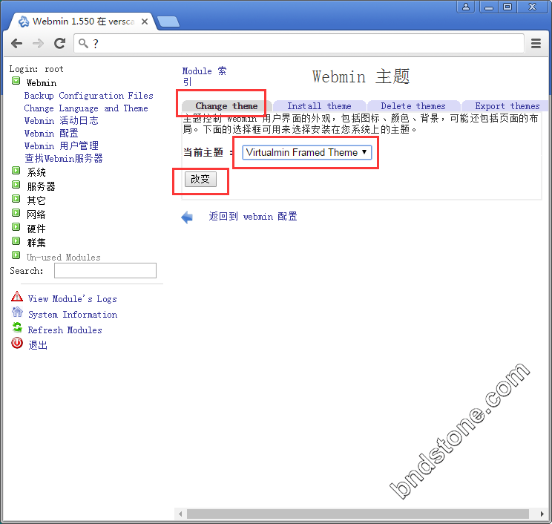The image size is (552, 524).
Task: Click the browser forward arrow
Action: pyautogui.click(x=38, y=43)
